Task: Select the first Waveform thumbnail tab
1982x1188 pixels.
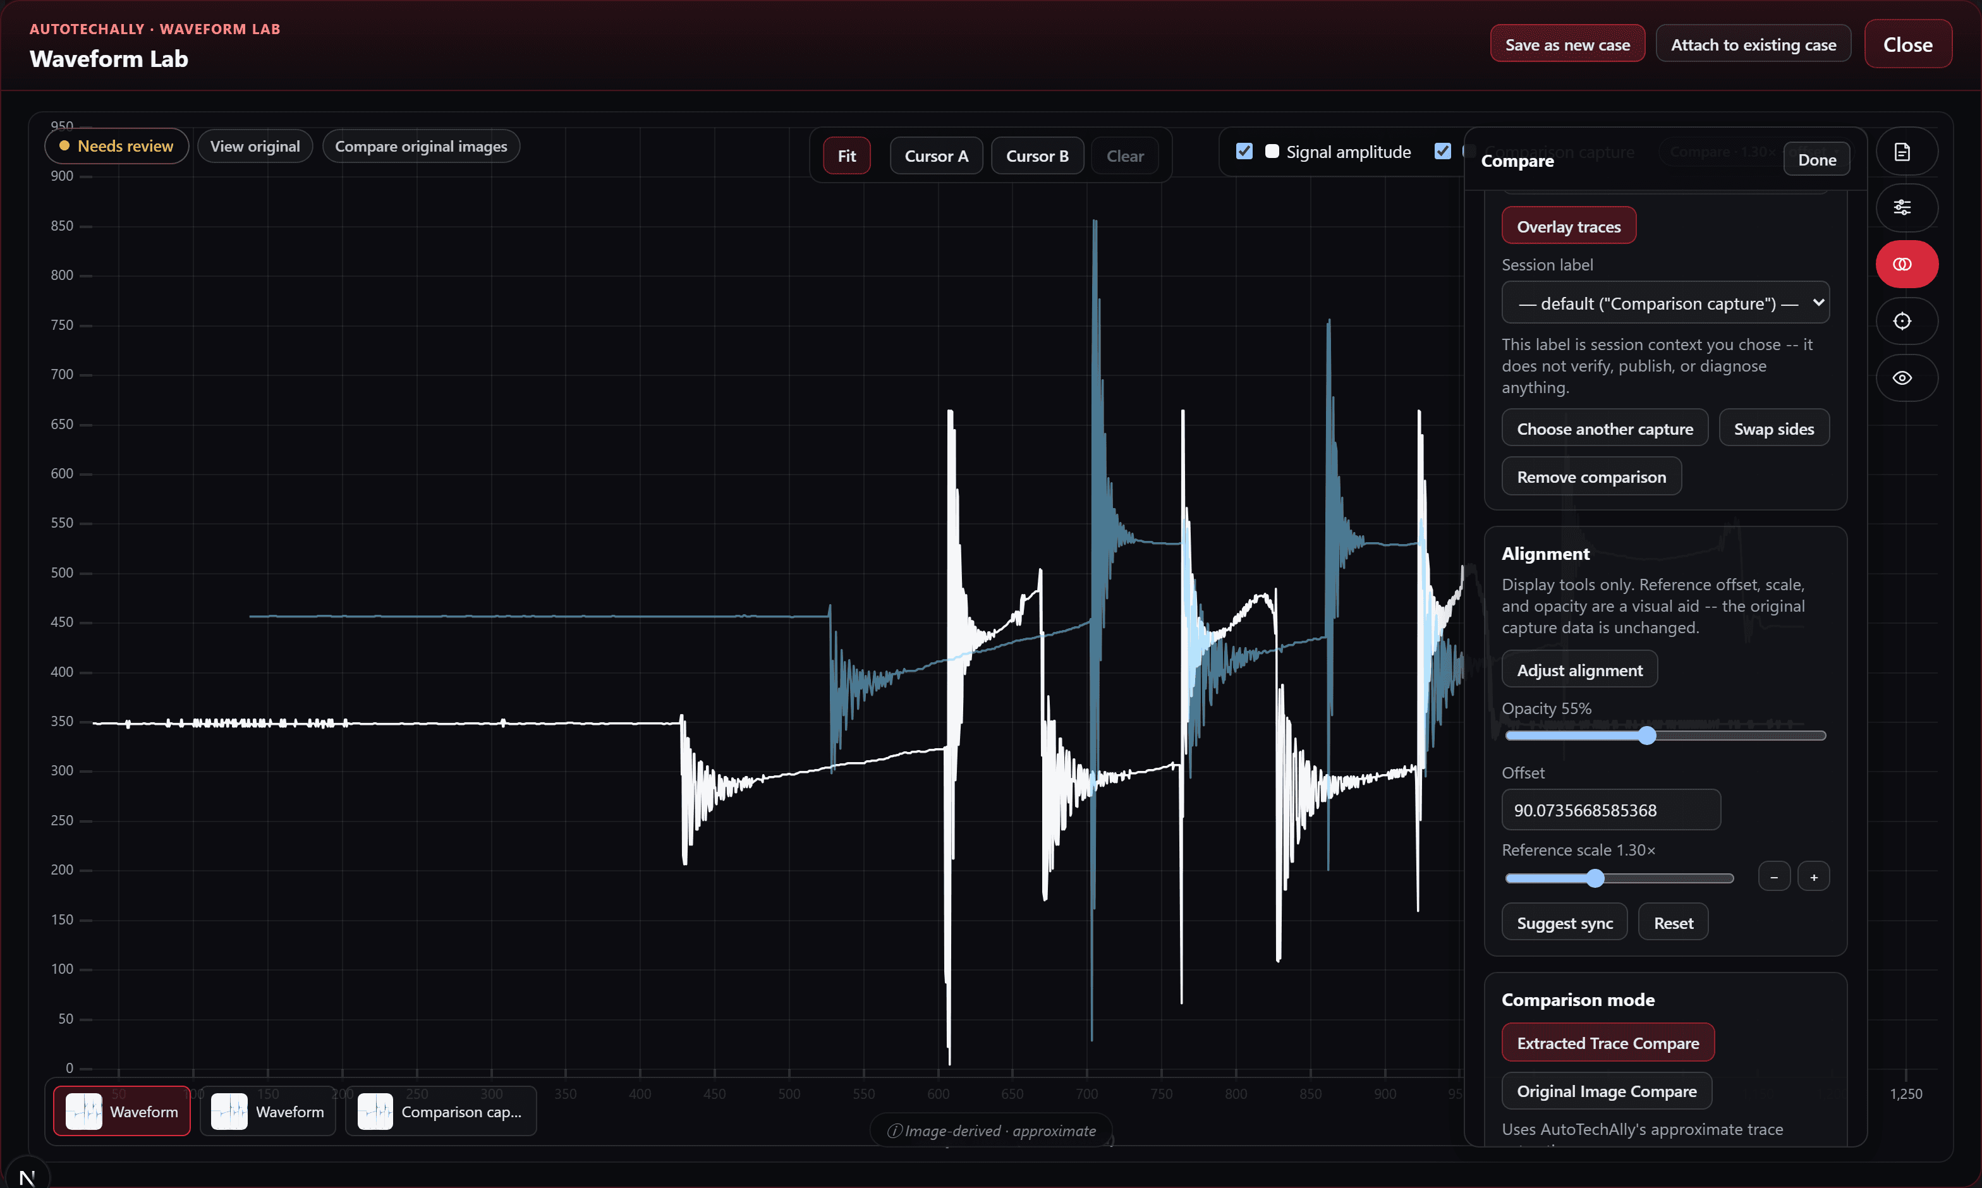Action: click(x=122, y=1111)
